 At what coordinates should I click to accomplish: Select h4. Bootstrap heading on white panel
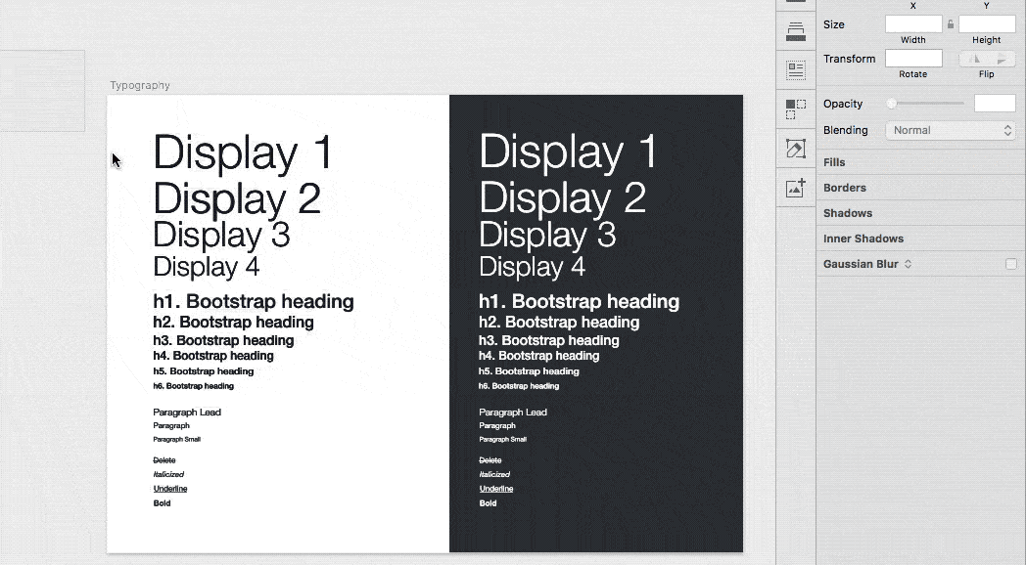(x=213, y=356)
